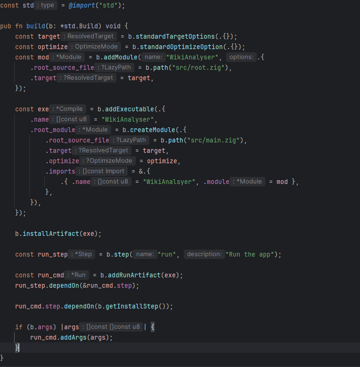Place cursor in the "src/main.zig" path string
Image resolution: width=360 pixels, height=367 pixels.
click(214, 140)
